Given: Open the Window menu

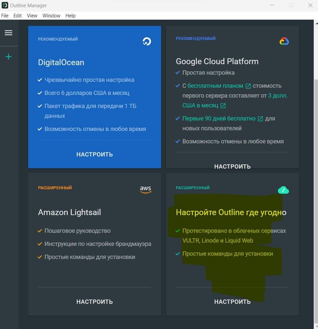Looking at the screenshot, I should pyautogui.click(x=51, y=16).
